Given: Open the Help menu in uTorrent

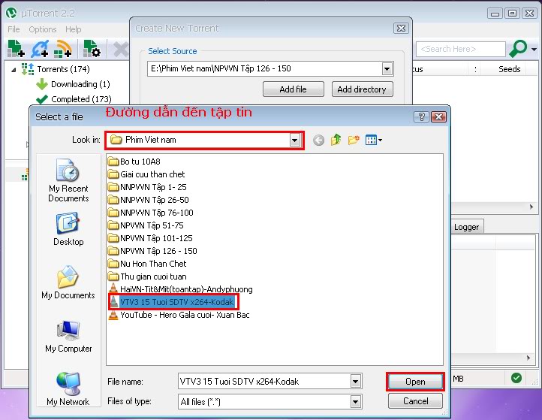Looking at the screenshot, I should (x=74, y=29).
